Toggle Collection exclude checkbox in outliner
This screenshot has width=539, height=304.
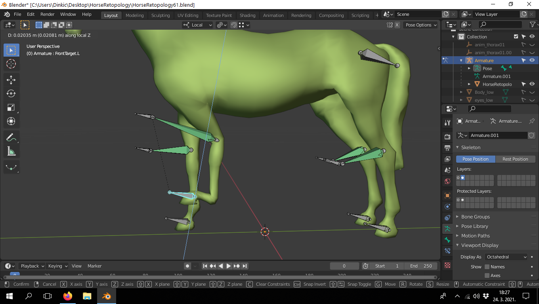(516, 36)
